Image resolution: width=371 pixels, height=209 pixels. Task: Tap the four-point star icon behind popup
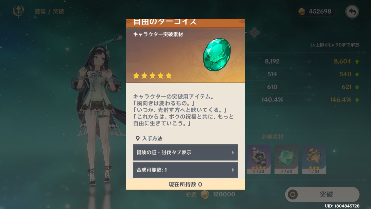point(254,33)
